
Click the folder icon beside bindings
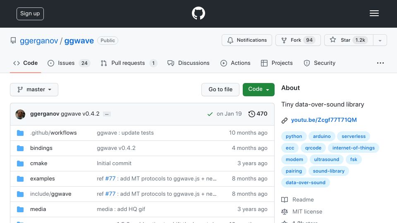click(x=20, y=148)
